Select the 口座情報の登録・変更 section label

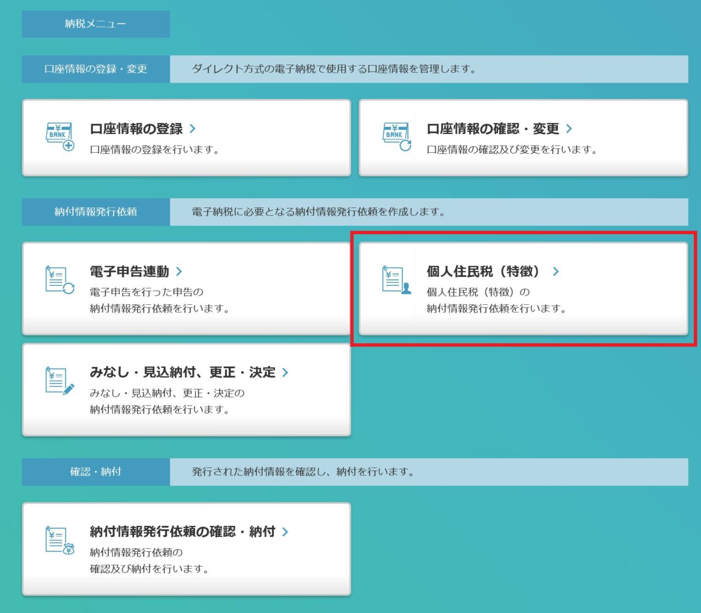(x=96, y=69)
